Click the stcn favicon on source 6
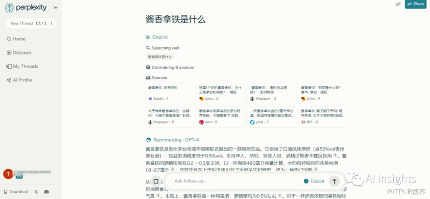This screenshot has height=199, width=430. (201, 122)
